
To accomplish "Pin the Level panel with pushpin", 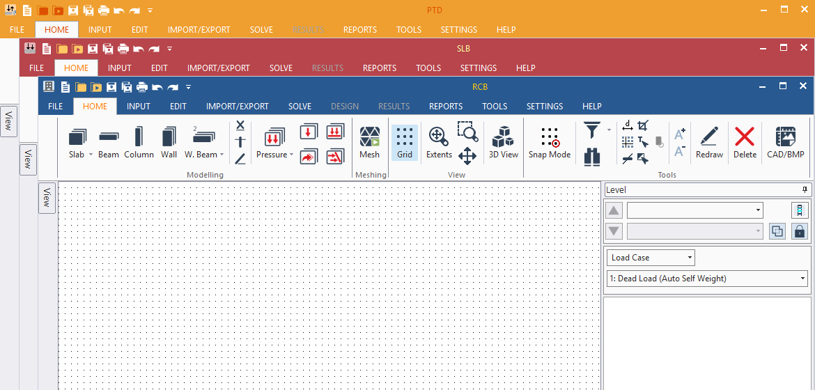I will tap(805, 189).
